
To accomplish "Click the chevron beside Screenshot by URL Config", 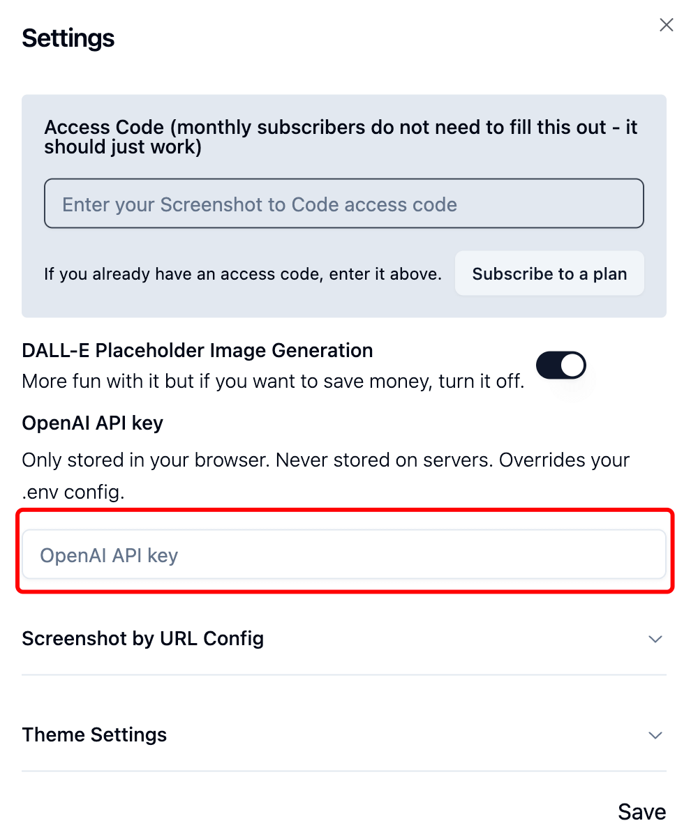I will pyautogui.click(x=655, y=639).
